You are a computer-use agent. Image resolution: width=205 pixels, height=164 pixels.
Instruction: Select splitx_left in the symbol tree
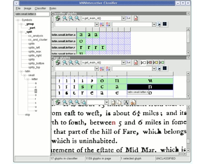[34, 48]
